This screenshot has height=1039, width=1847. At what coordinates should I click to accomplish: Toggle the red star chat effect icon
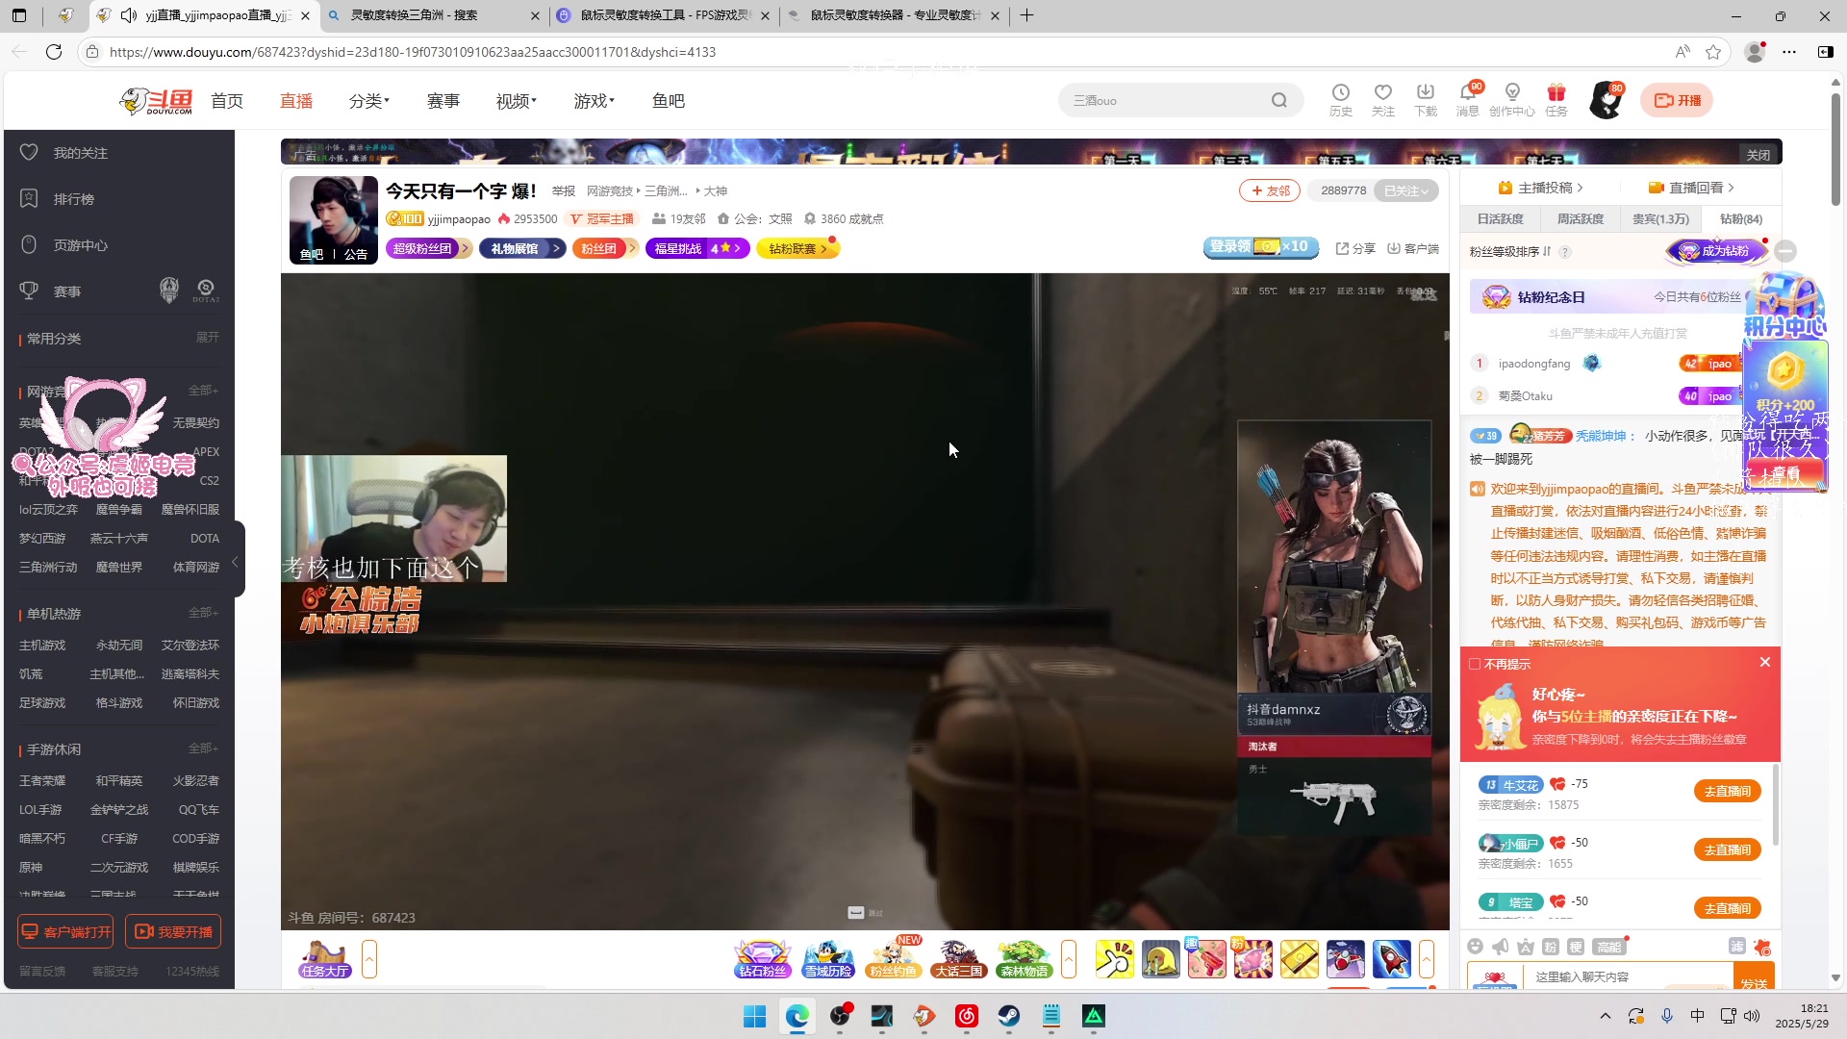1762,947
